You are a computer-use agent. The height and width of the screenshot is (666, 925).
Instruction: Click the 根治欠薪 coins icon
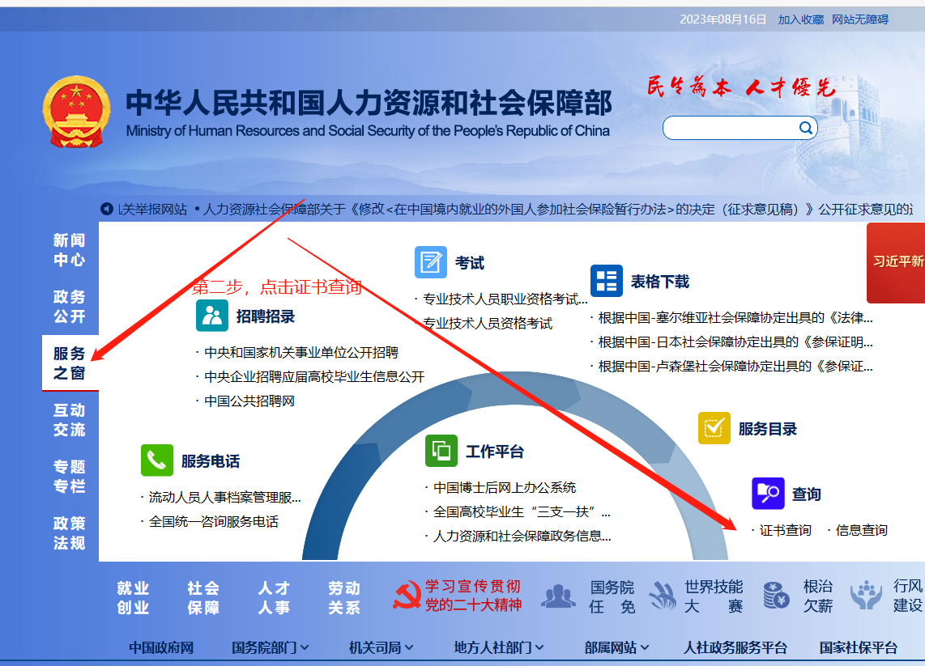click(x=776, y=596)
